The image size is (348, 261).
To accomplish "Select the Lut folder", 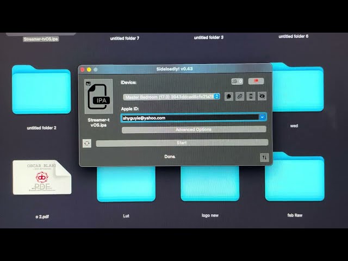I will [126, 184].
